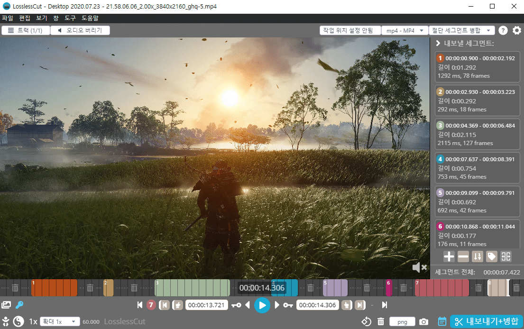Click the calendar timestamp icon

(x=442, y=321)
